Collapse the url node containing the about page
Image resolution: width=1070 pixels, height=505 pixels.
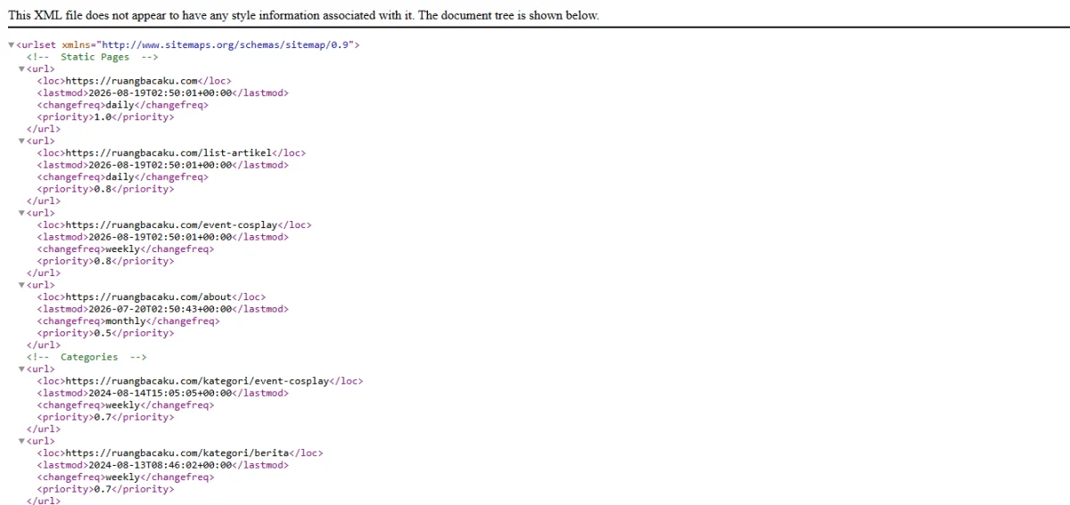pos(22,286)
